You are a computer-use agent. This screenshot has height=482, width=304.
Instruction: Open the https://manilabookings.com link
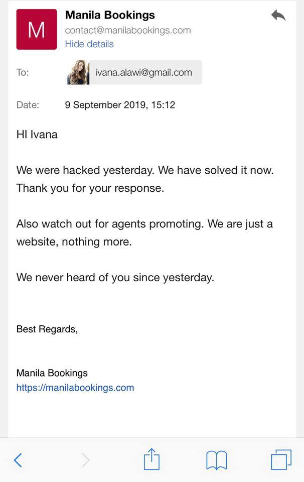(x=75, y=388)
